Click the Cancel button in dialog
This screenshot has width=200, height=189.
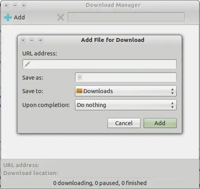click(x=124, y=123)
